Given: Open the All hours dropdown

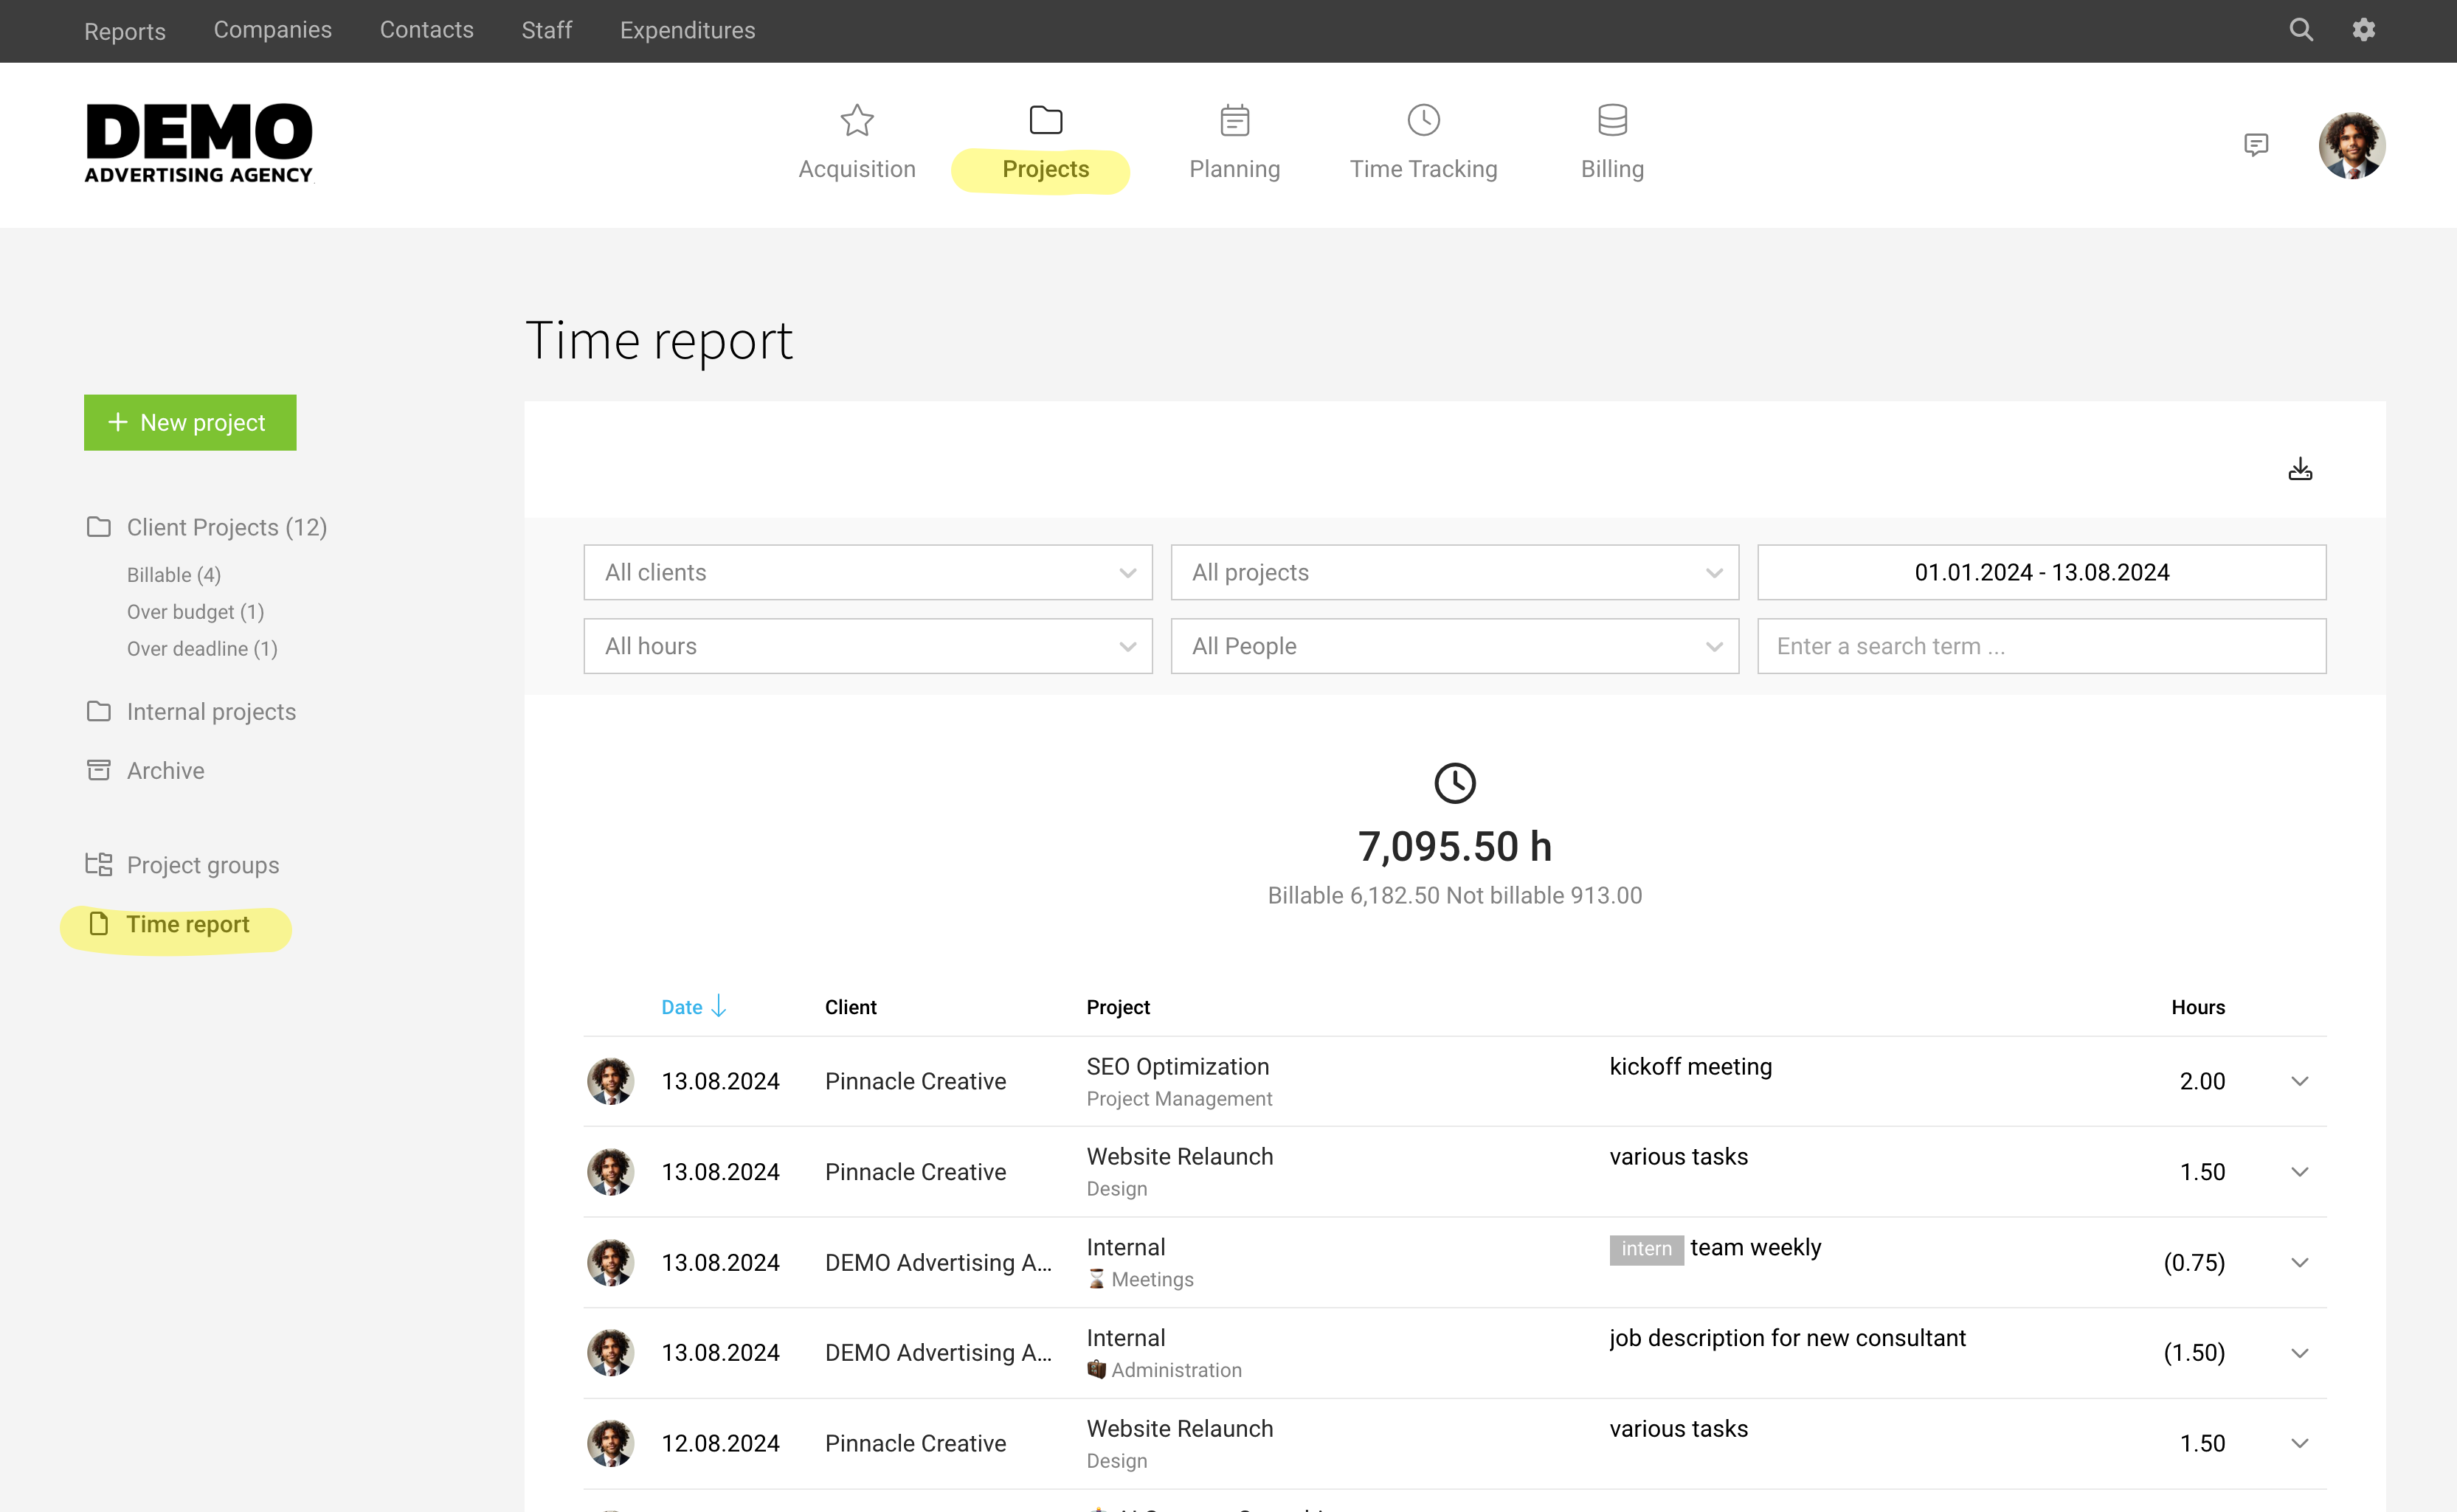Looking at the screenshot, I should (868, 646).
